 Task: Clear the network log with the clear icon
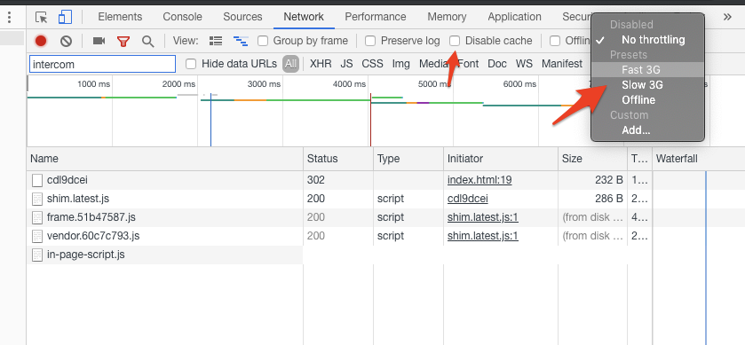66,42
